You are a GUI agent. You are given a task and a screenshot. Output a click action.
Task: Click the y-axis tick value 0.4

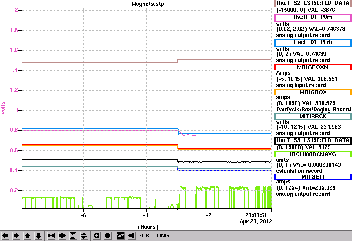(14, 170)
